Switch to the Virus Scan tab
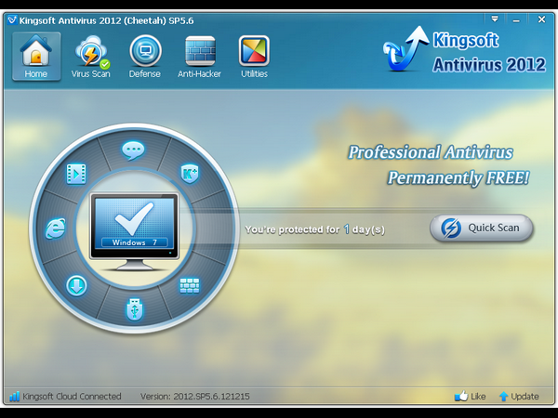Viewport: 558px width, 418px height. click(x=91, y=57)
